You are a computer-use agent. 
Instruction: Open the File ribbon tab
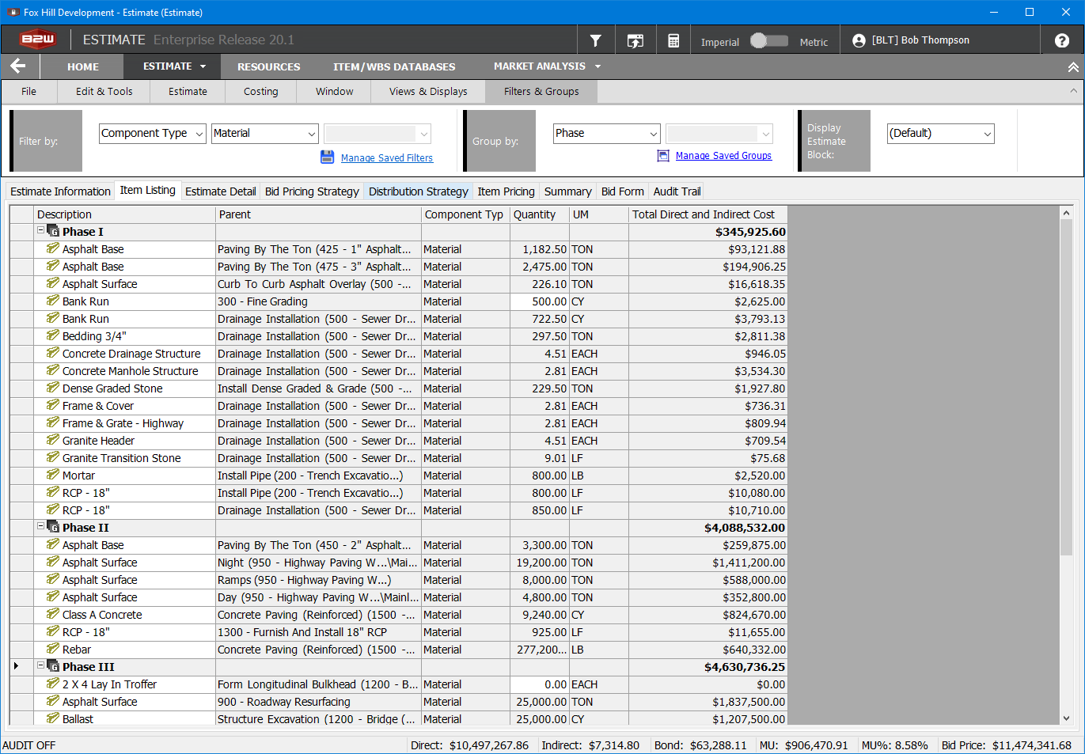click(x=29, y=92)
